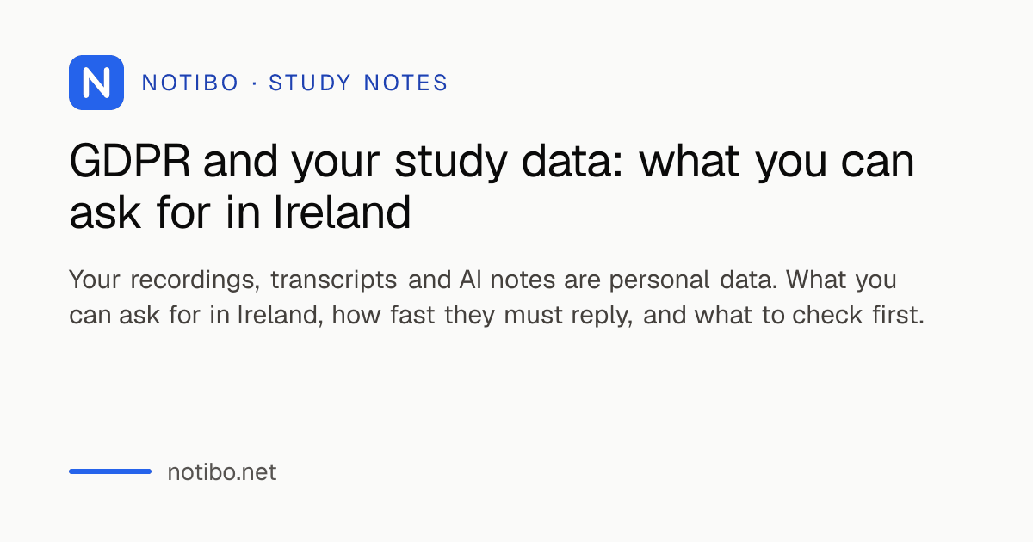1033x542 pixels.
Task: Select the STUDY NOTES category label
Action: 358,83
